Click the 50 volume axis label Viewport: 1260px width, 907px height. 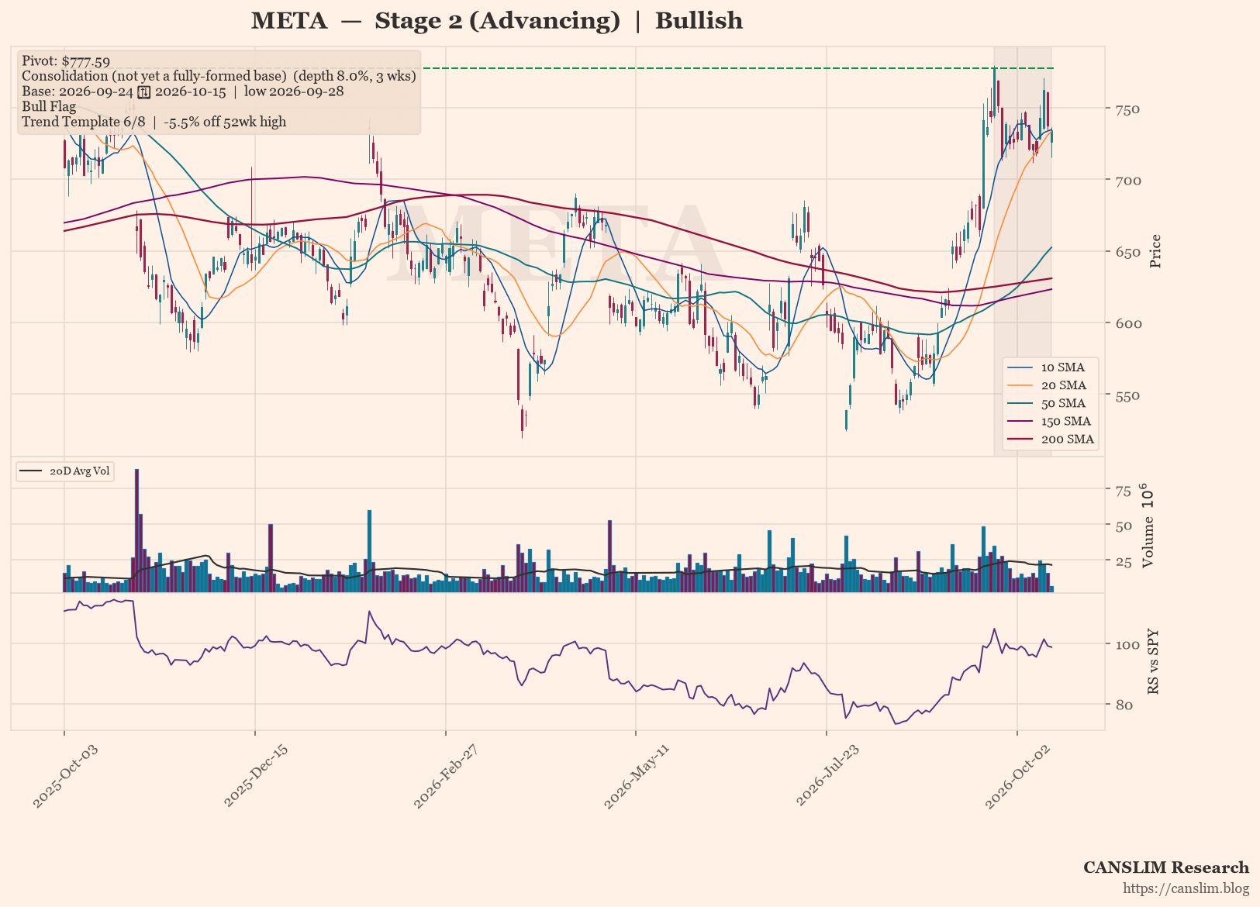point(1124,526)
